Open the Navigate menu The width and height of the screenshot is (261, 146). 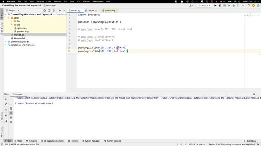point(40,2)
